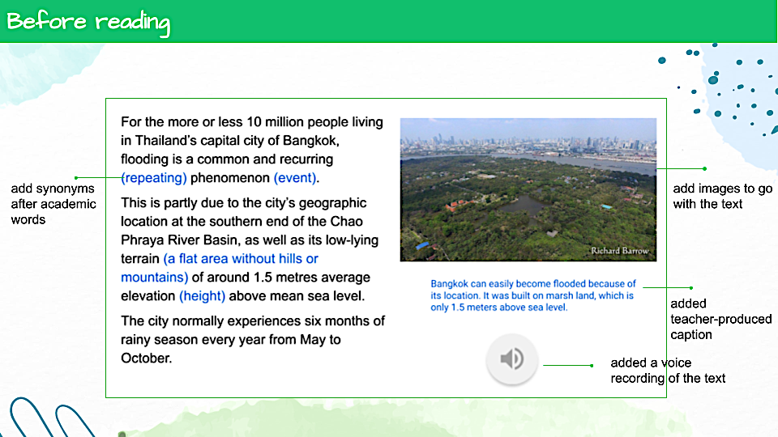Select the note 'added teacher-produced caption'
This screenshot has width=778, height=437.
(720, 319)
